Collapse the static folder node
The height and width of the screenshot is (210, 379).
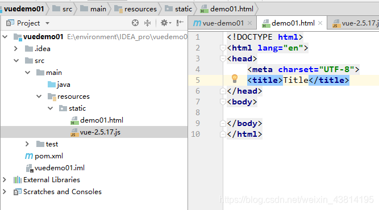pyautogui.click(x=50, y=108)
